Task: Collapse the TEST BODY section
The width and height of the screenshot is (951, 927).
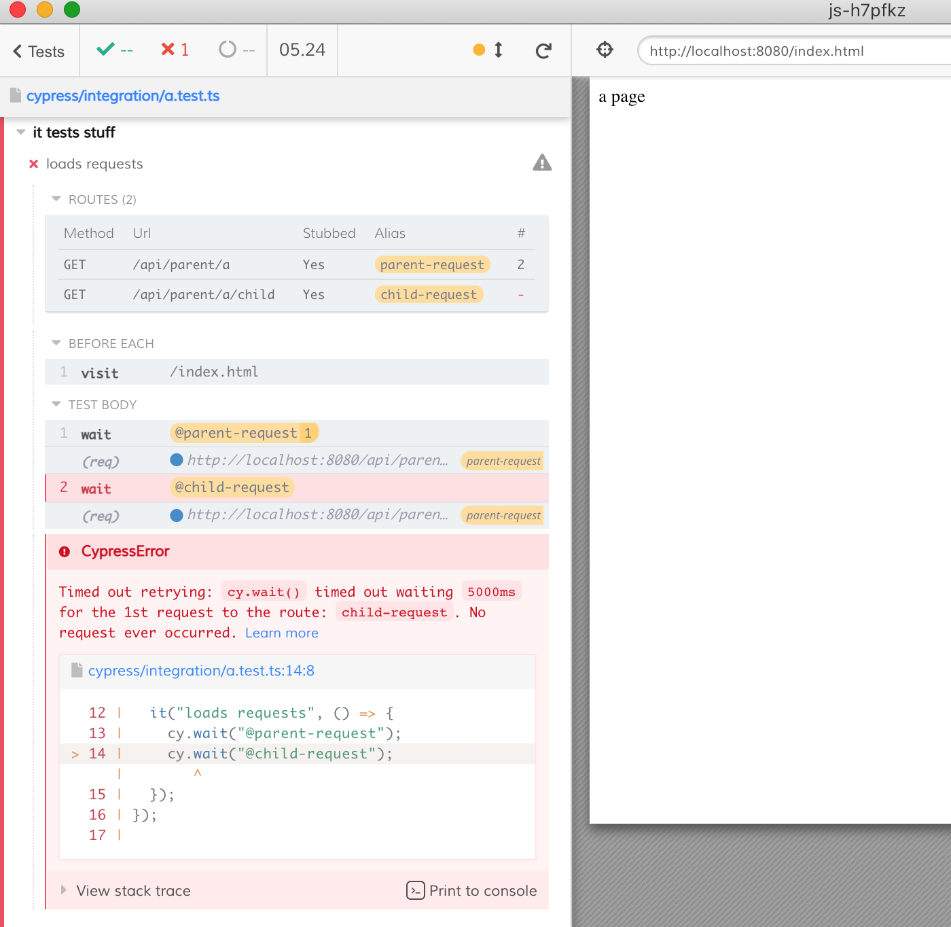Action: tap(55, 404)
